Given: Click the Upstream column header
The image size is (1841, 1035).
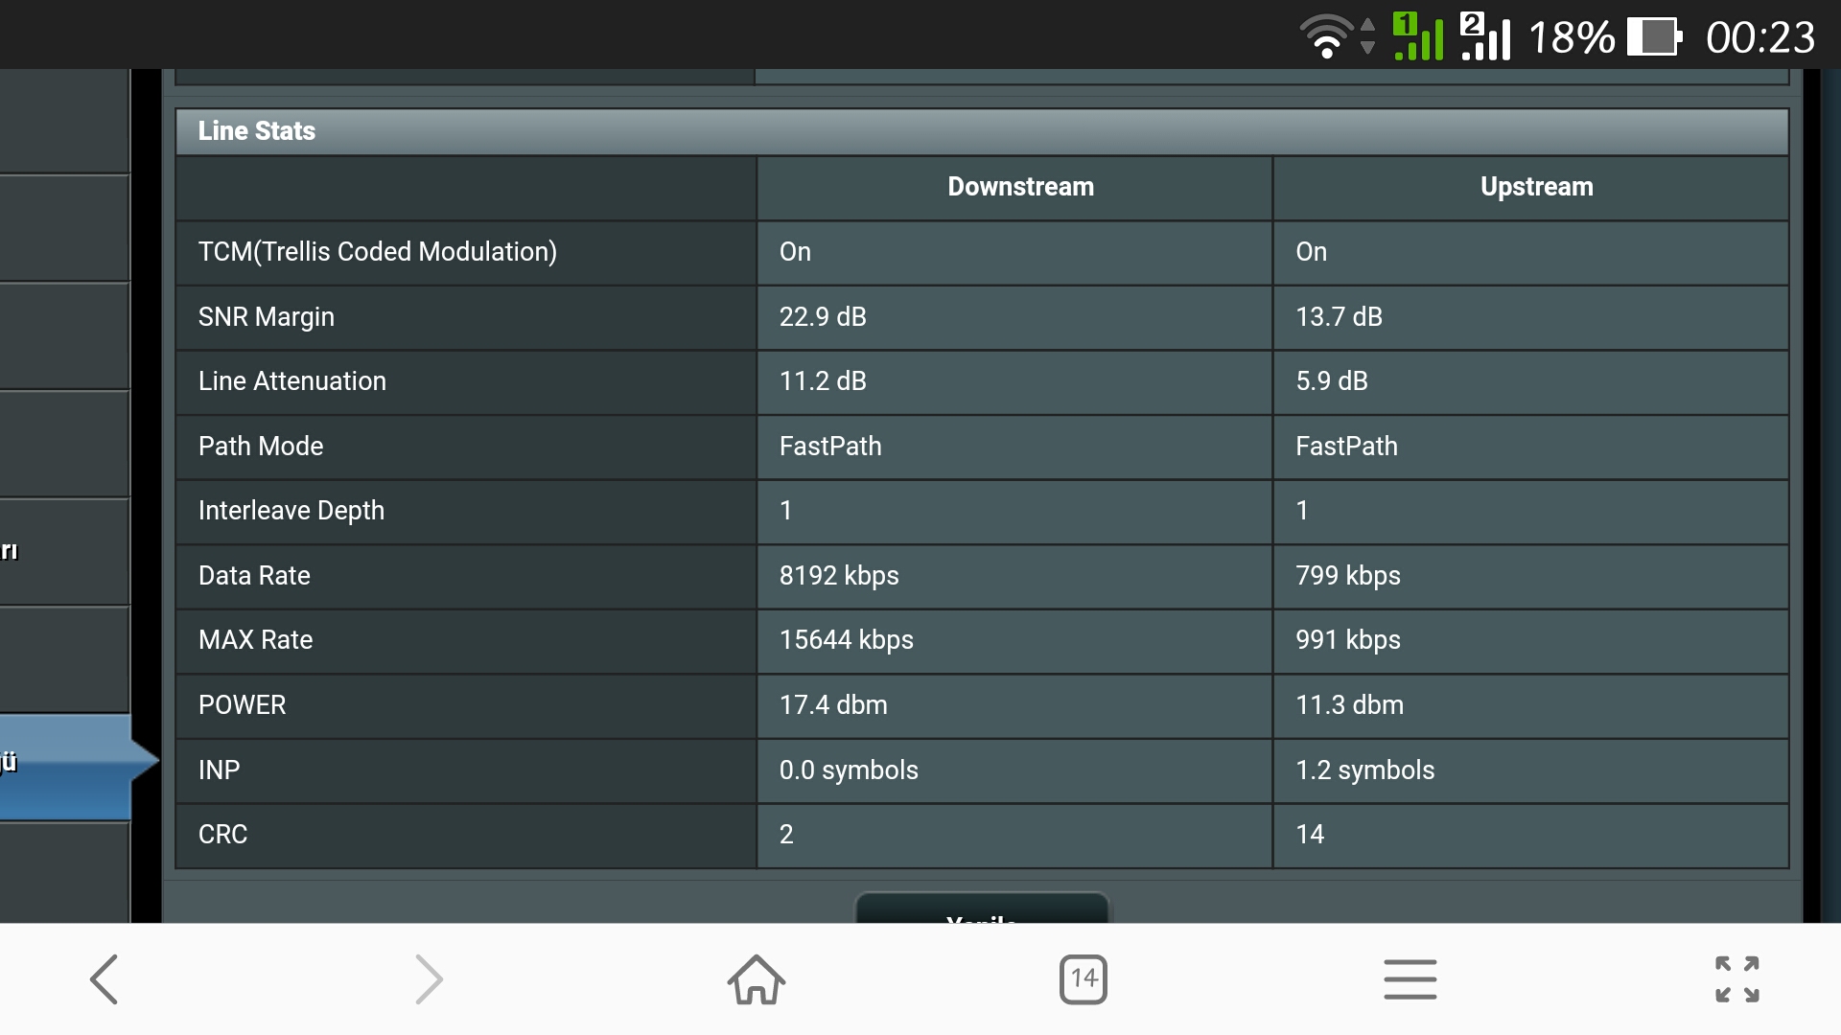Looking at the screenshot, I should coord(1536,187).
